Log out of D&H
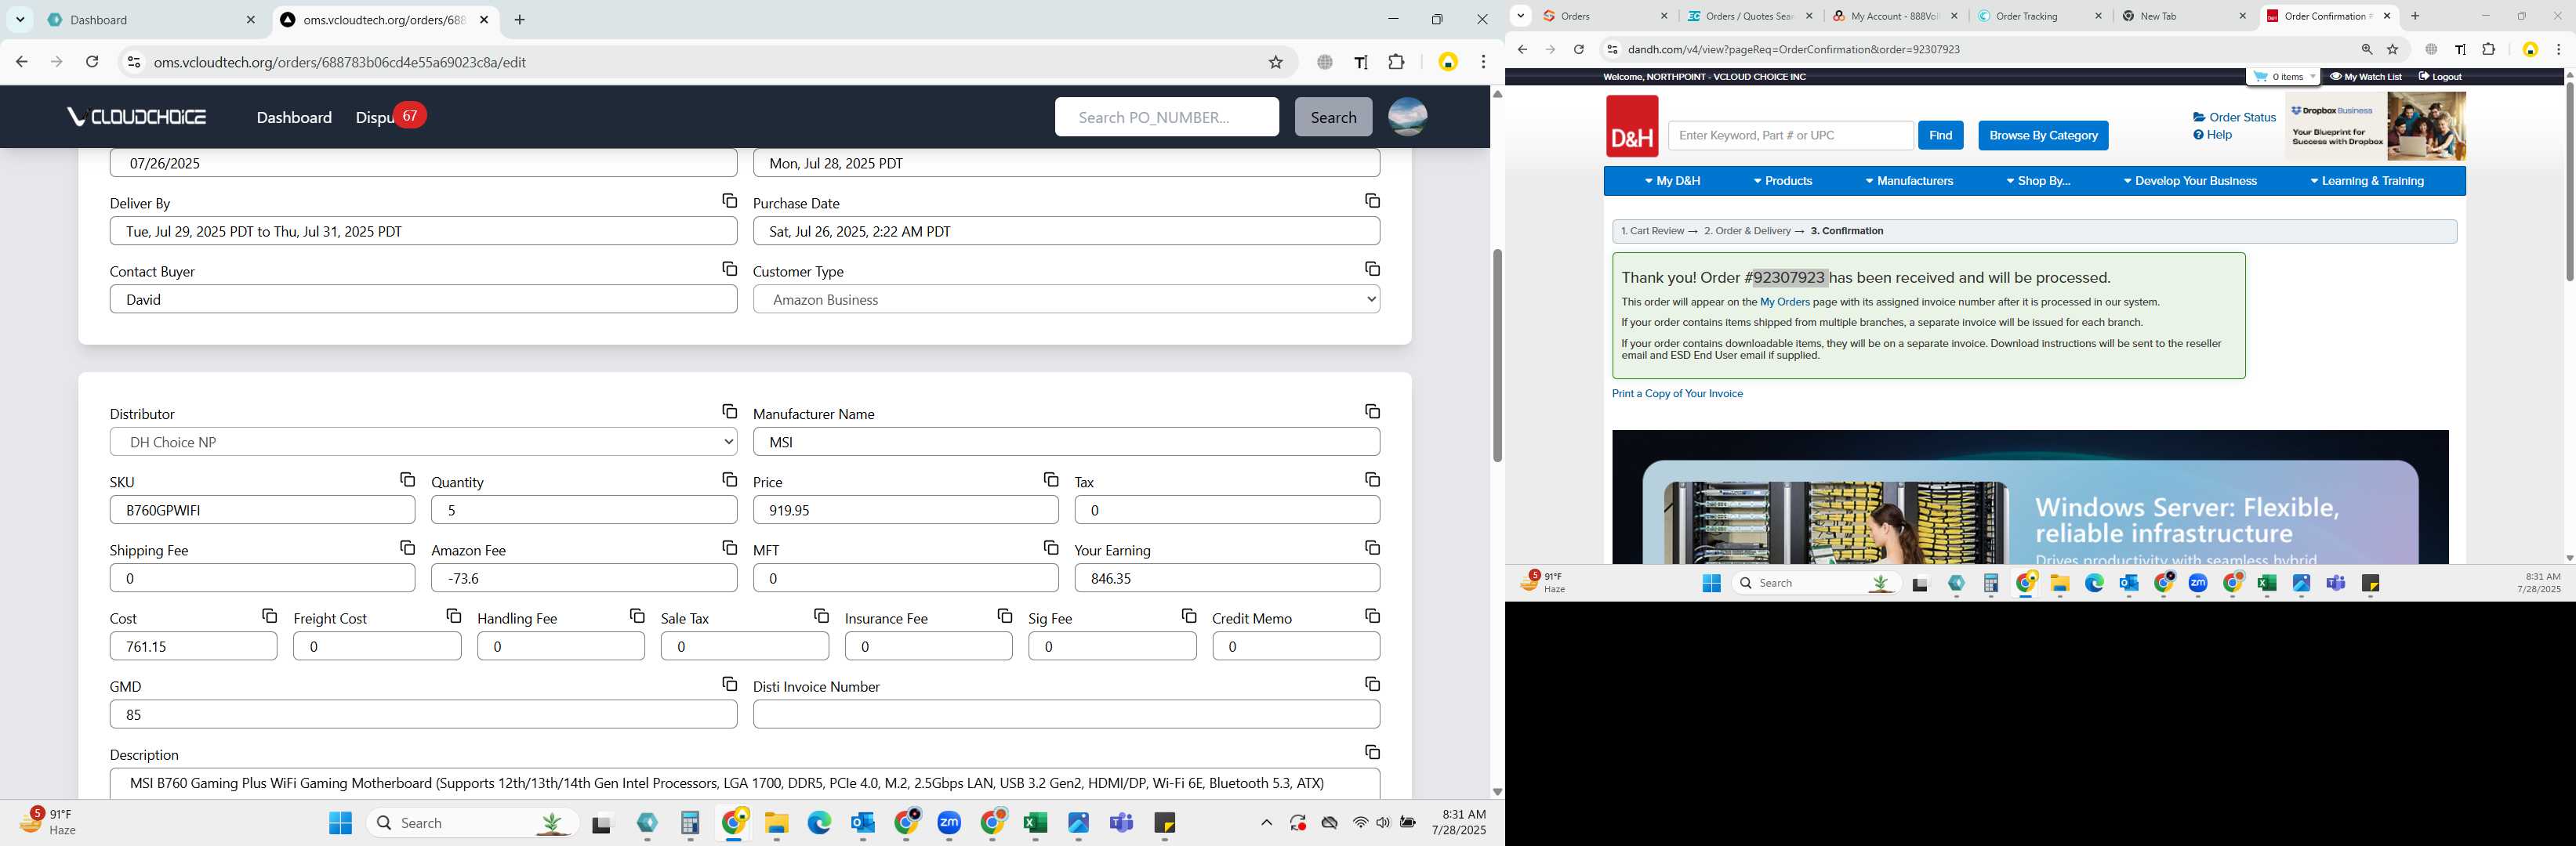 [2440, 77]
